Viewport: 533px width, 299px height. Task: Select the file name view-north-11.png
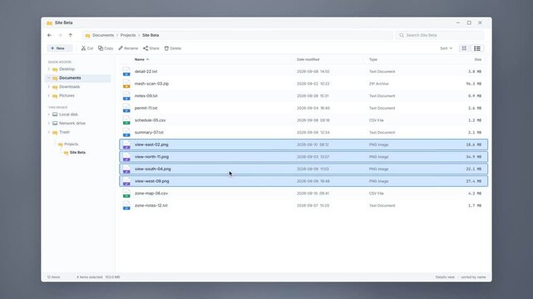pyautogui.click(x=151, y=157)
